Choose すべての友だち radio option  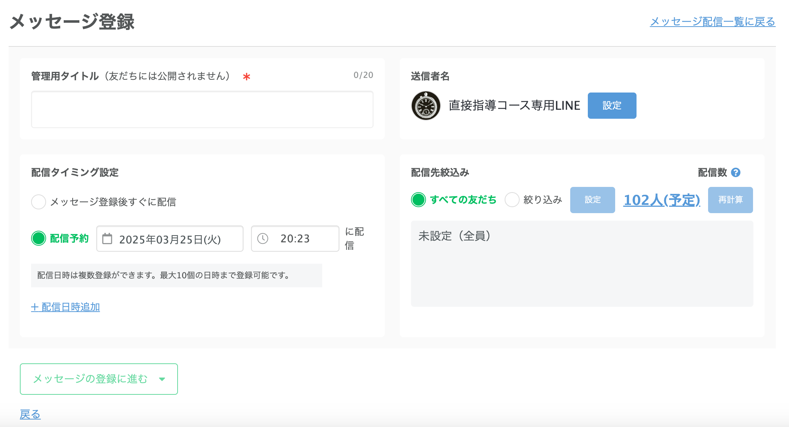(x=418, y=200)
